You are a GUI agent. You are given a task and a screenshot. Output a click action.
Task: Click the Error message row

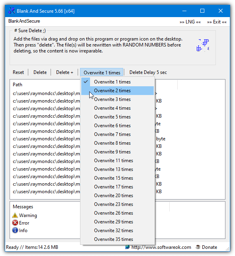click(x=21, y=223)
